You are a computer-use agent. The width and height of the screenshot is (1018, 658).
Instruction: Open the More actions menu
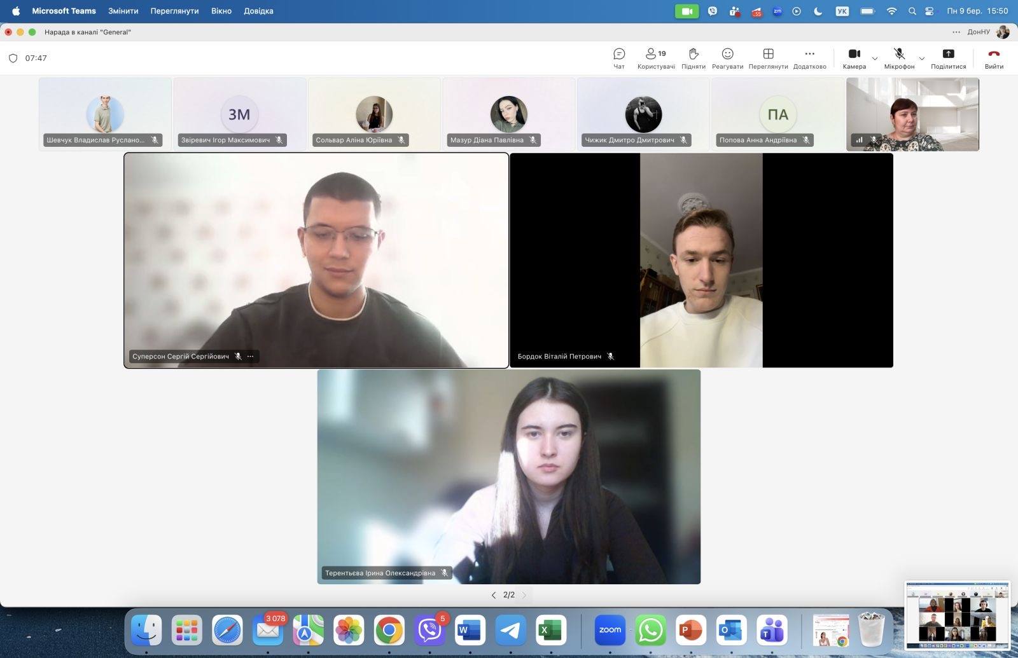(x=809, y=58)
